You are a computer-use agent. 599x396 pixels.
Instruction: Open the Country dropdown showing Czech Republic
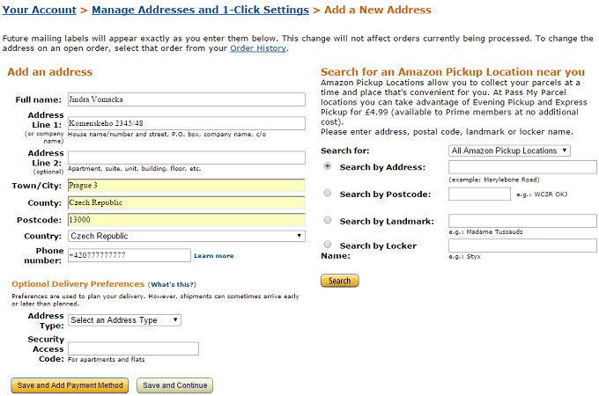tap(187, 236)
